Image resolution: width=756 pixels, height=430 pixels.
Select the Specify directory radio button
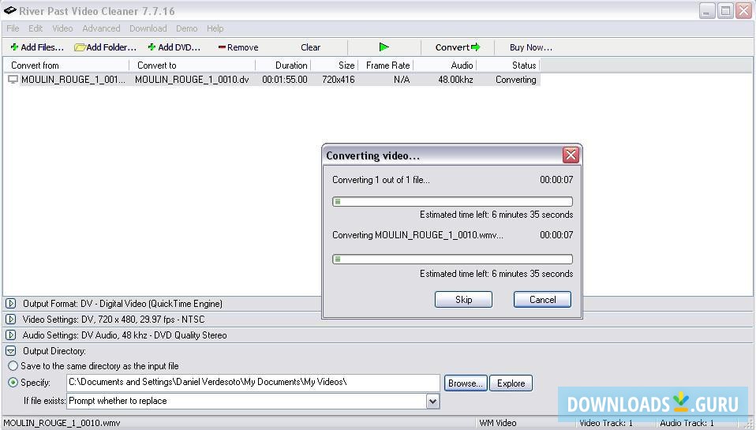13,383
